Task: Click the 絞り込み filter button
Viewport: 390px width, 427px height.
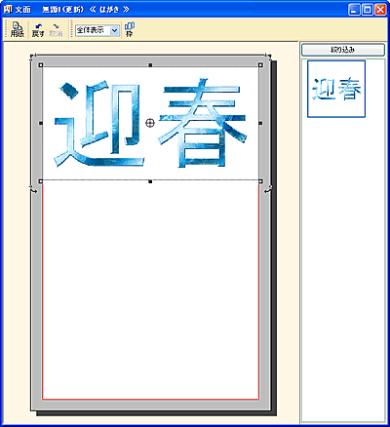Action: [x=343, y=50]
